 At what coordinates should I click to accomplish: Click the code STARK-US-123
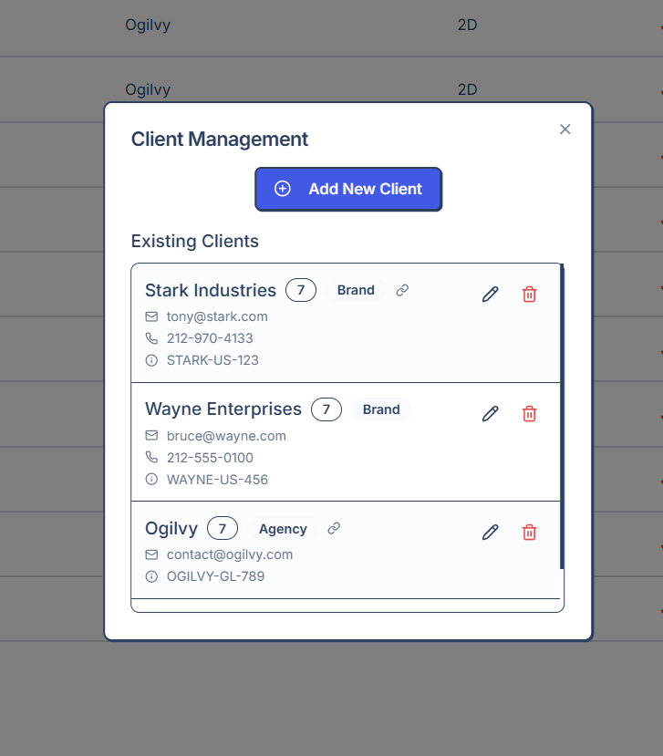click(x=212, y=360)
